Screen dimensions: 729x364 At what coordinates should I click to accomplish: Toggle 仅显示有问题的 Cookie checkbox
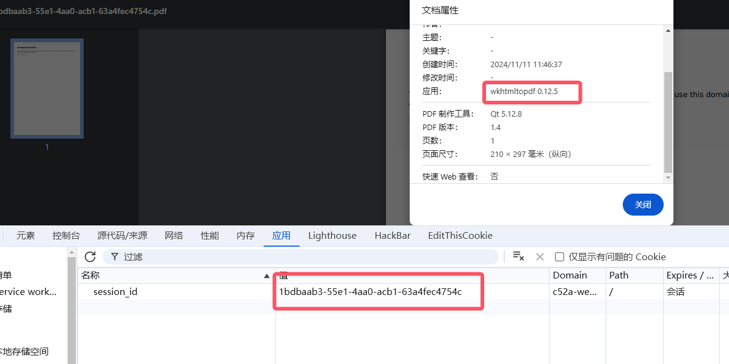point(559,257)
